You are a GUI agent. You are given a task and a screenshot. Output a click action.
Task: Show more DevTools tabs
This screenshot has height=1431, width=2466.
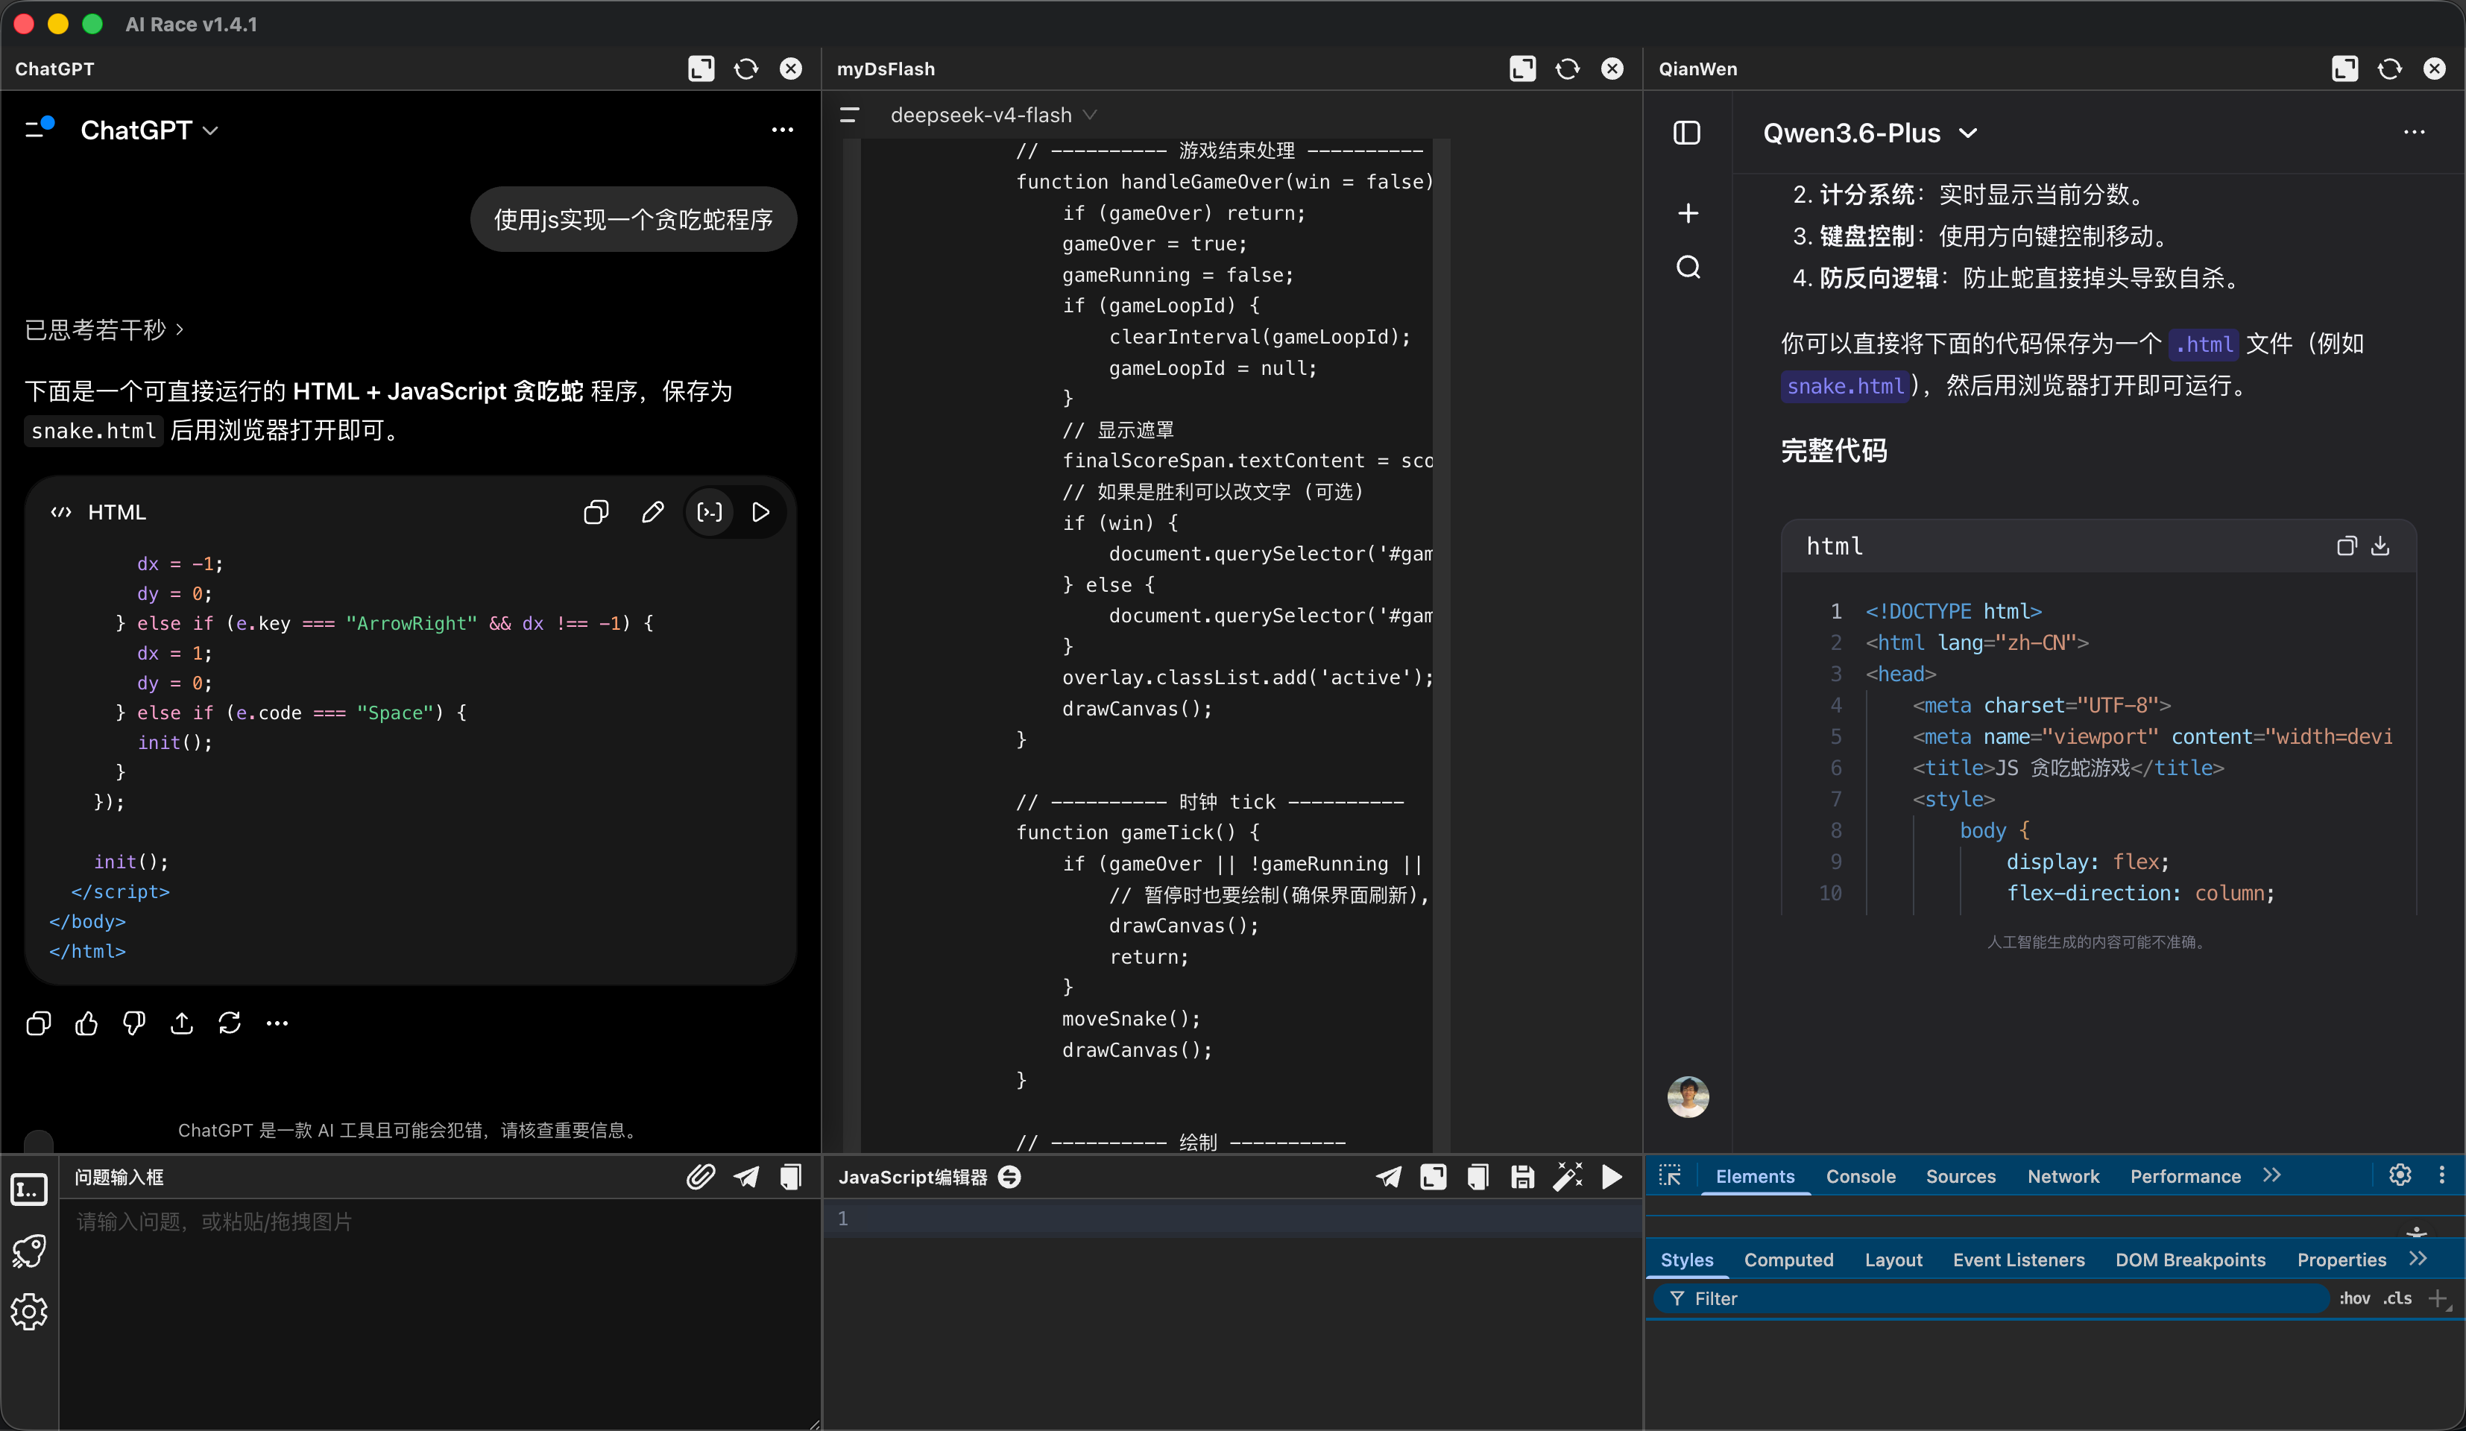(2272, 1175)
